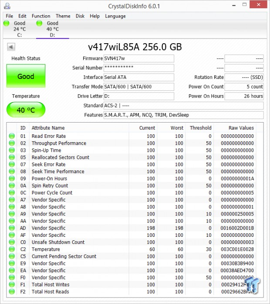
Task: Click the Serial Number field
Action: 139,68
